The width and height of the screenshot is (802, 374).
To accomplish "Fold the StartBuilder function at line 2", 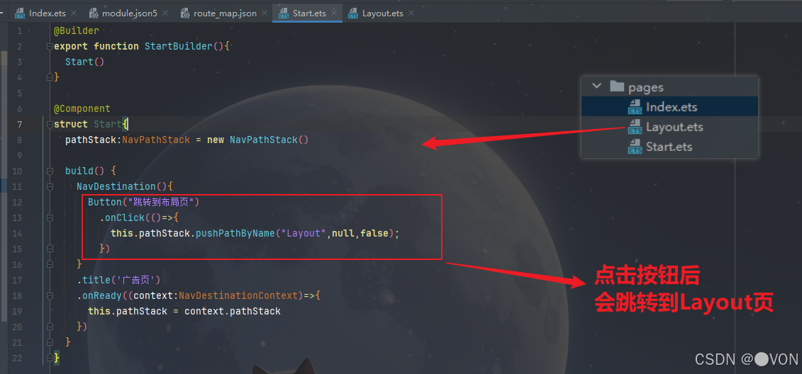I will [50, 47].
